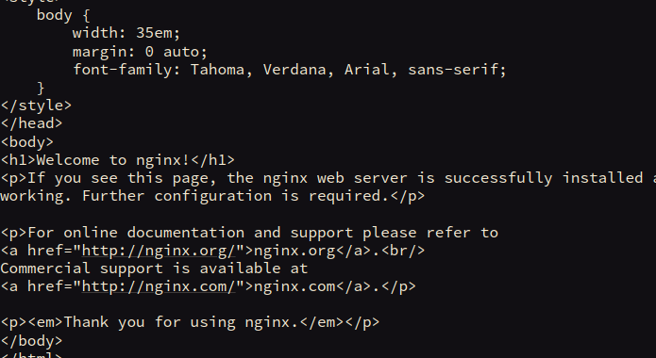Image resolution: width=656 pixels, height=358 pixels.
Task: Click the 'margin: 0 auto;' line
Action: (140, 52)
